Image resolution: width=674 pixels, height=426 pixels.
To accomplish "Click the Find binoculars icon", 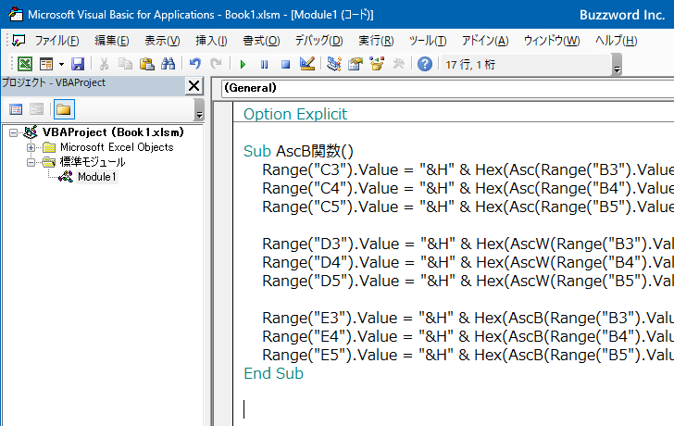I will [168, 64].
